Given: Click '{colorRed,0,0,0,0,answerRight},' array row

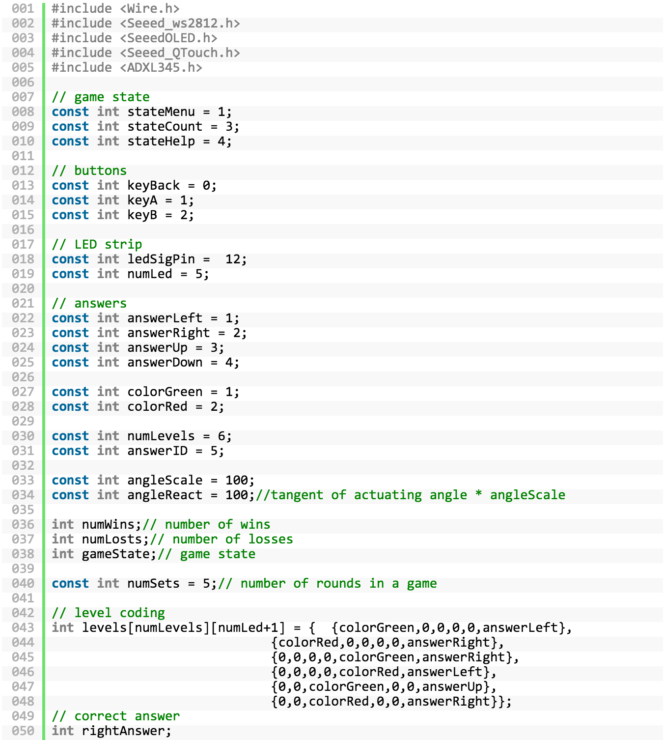Looking at the screenshot, I should (388, 642).
